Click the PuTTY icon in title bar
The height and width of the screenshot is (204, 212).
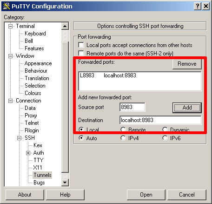7,6
